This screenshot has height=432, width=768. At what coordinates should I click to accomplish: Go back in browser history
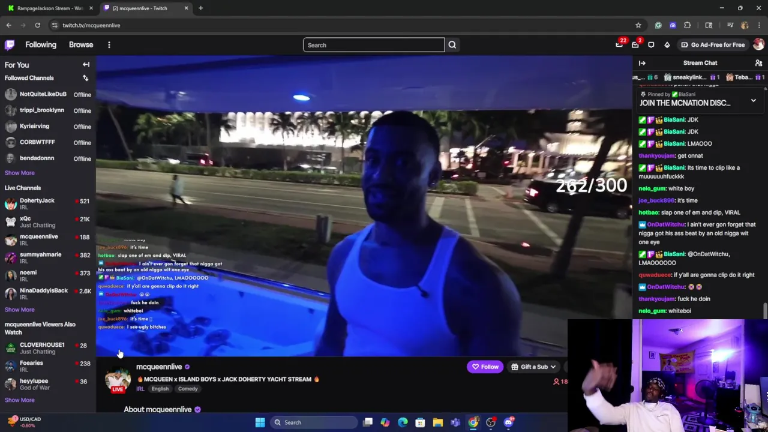pos(8,25)
